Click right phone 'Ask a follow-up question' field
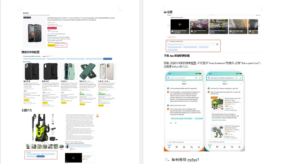282x164 pixels. [x=225, y=142]
